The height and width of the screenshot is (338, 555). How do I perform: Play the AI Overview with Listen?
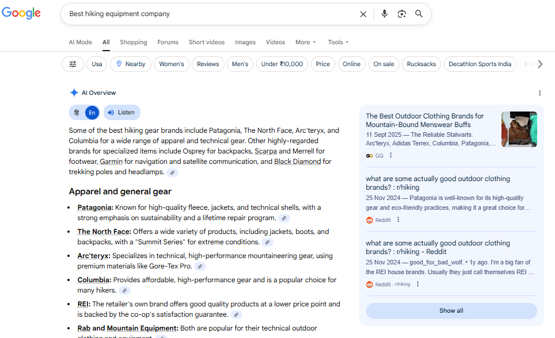[121, 113]
